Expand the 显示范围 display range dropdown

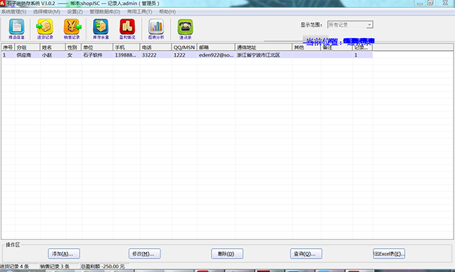369,25
